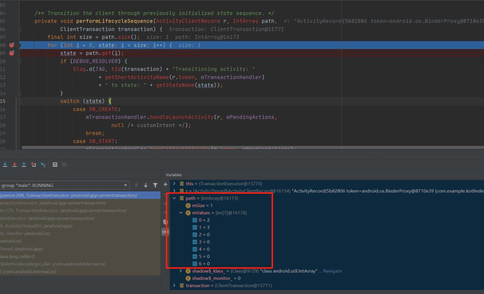Select the ActivityThread$H stack frame
This screenshot has width=484, height=294.
[x=80, y=226]
